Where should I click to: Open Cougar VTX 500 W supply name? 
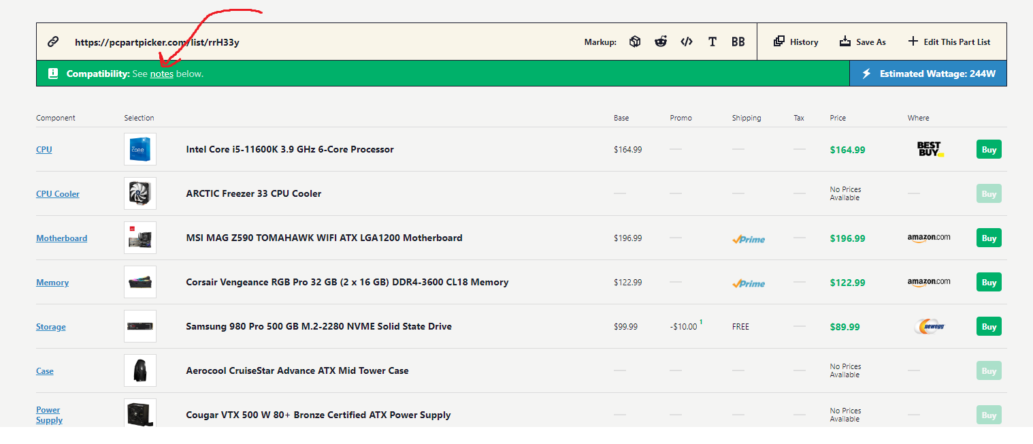pos(318,415)
